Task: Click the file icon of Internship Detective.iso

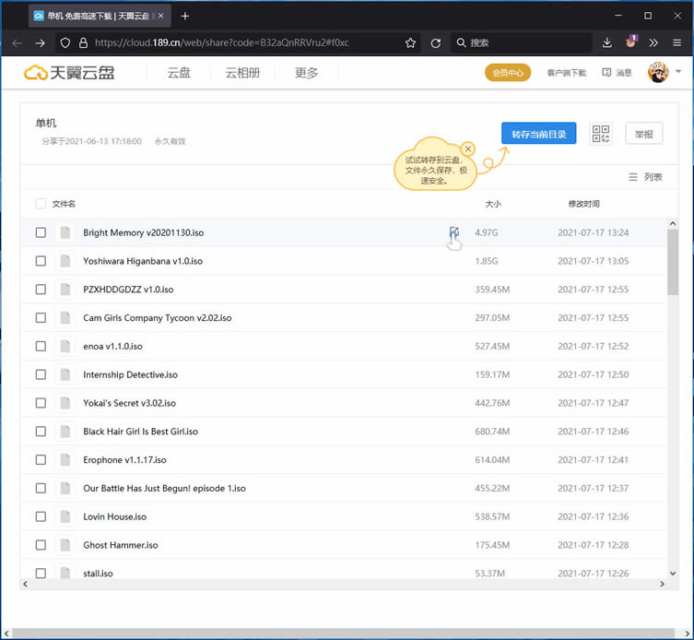Action: [65, 374]
